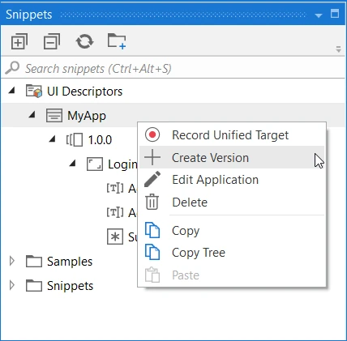
Task: Click the Add Folder icon
Action: coord(117,41)
